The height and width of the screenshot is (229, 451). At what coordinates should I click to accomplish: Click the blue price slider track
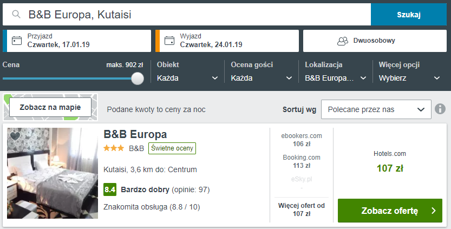click(67, 78)
